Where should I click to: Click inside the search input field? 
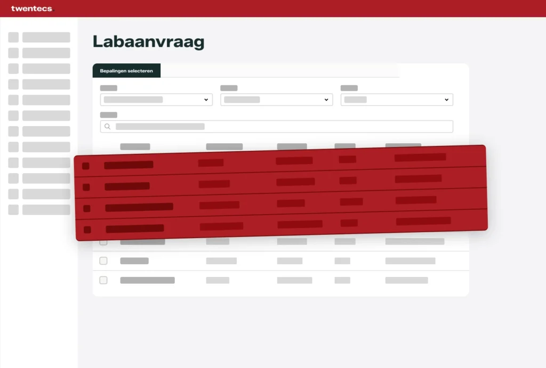click(277, 127)
